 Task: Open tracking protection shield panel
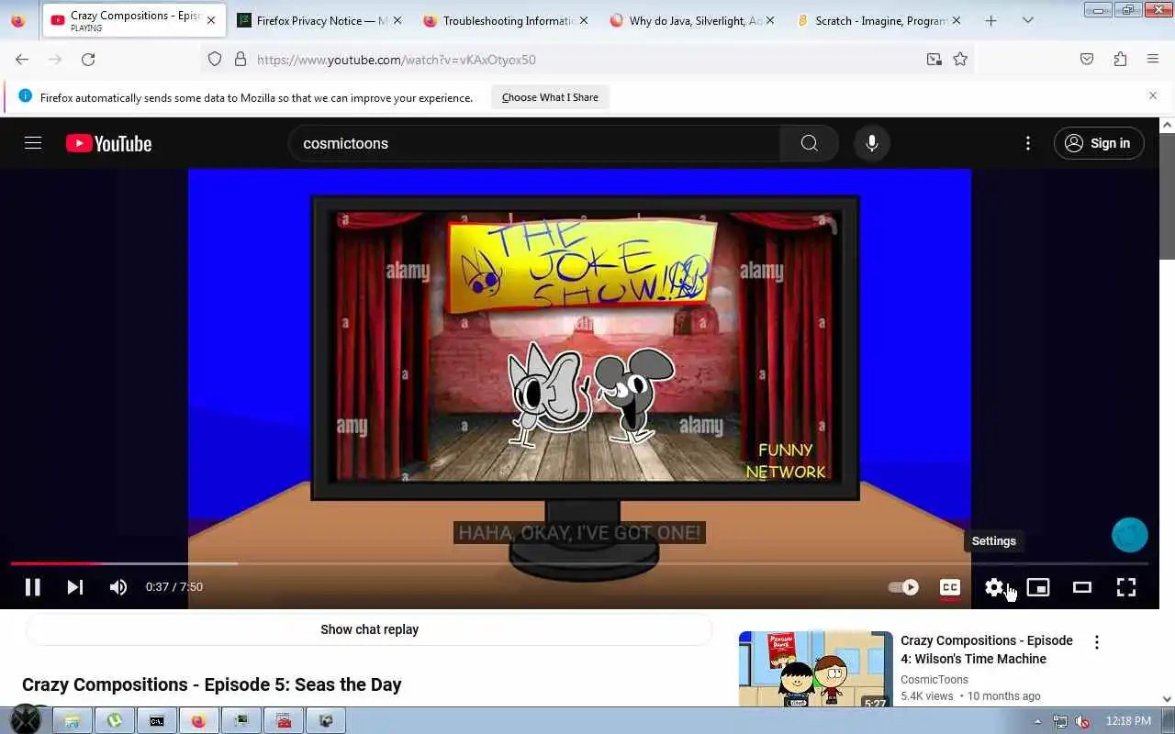pyautogui.click(x=215, y=59)
